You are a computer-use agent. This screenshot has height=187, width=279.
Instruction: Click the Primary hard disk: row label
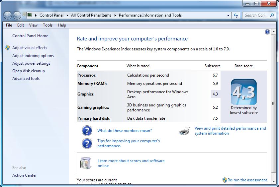pyautogui.click(x=94, y=118)
